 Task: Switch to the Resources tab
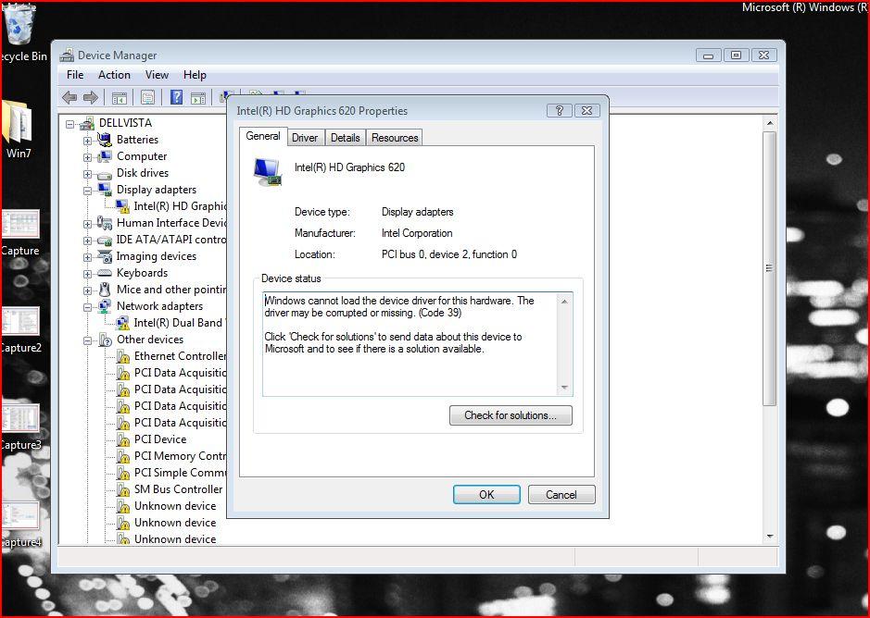tap(395, 138)
